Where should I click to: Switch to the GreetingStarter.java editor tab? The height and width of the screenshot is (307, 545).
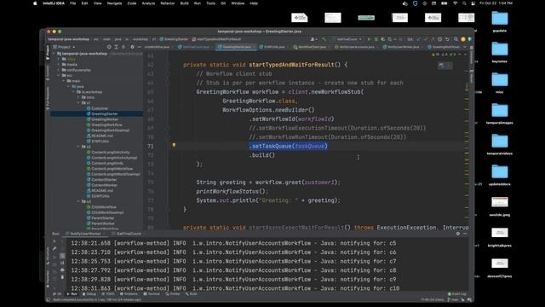tap(237, 47)
